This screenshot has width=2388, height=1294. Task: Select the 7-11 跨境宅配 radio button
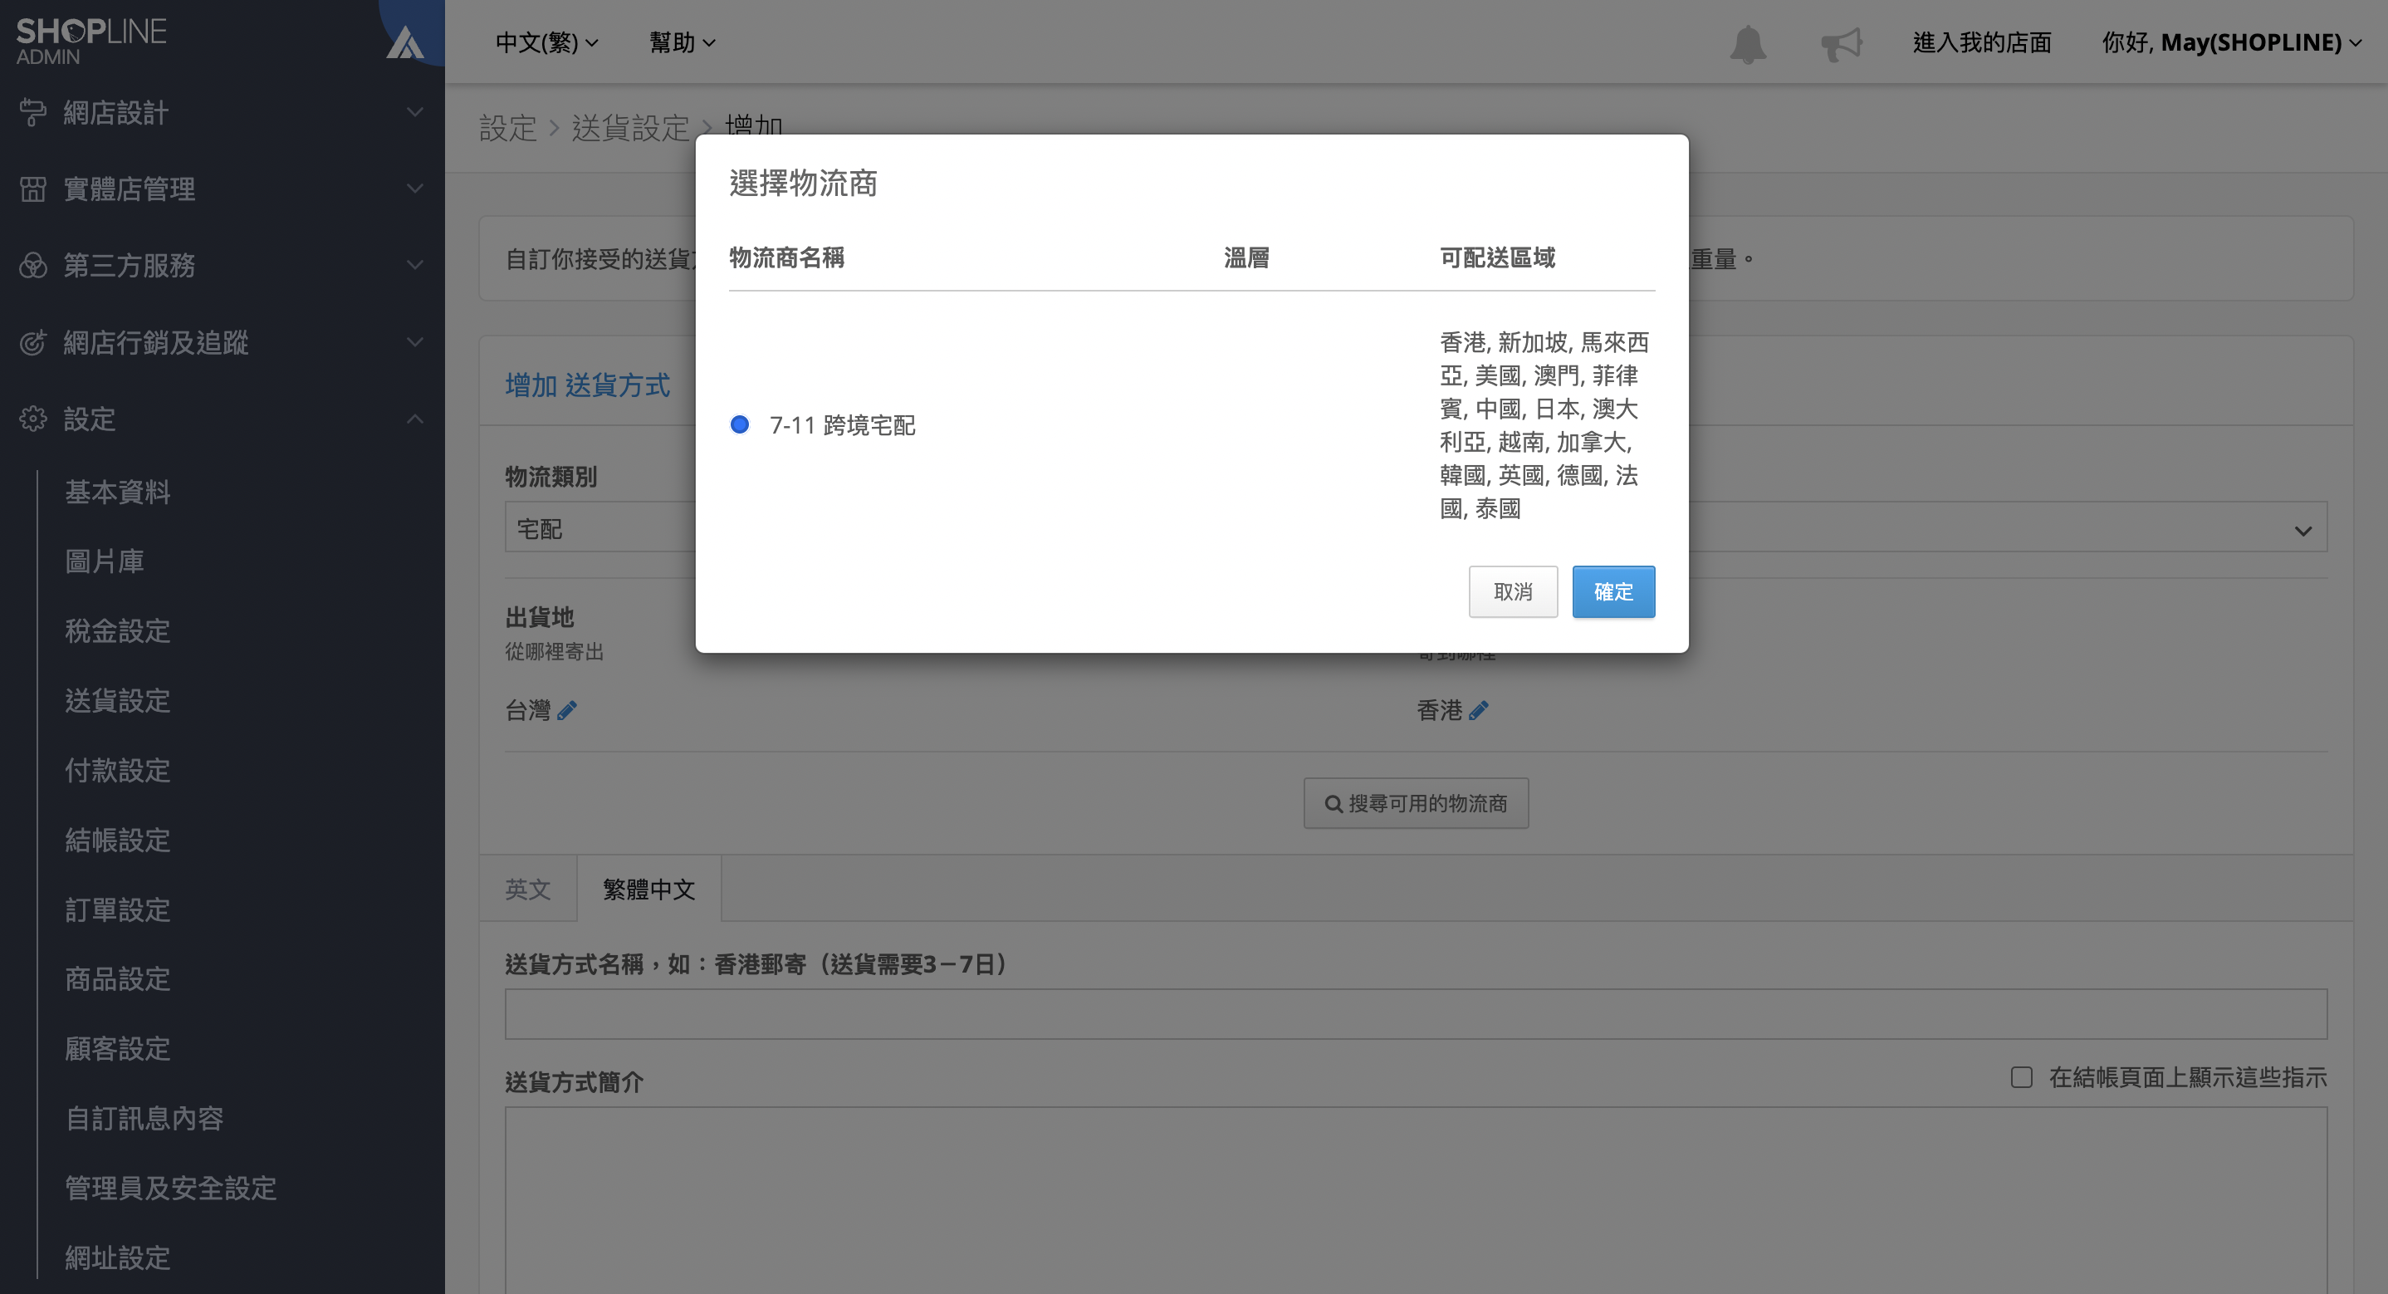coord(740,425)
